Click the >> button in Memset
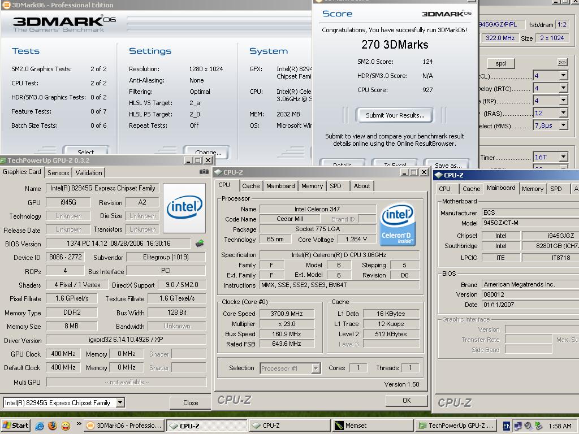 coord(562,62)
